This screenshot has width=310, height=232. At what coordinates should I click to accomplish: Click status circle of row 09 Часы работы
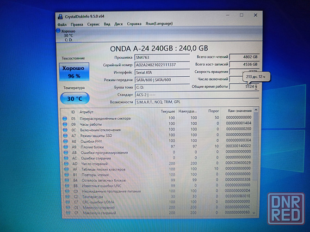65,124
